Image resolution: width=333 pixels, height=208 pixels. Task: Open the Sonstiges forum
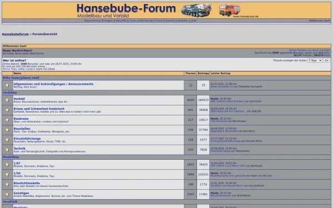point(21,193)
